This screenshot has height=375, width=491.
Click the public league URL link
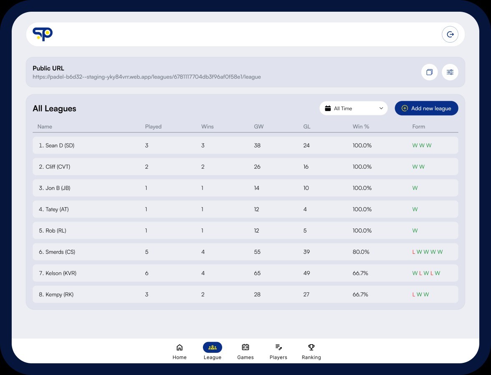147,77
